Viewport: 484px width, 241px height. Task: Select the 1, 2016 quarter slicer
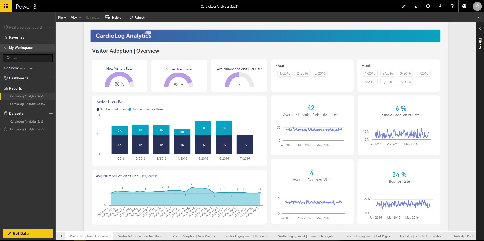[x=285, y=73]
